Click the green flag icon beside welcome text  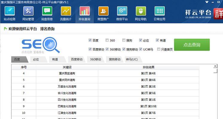pos(6,29)
